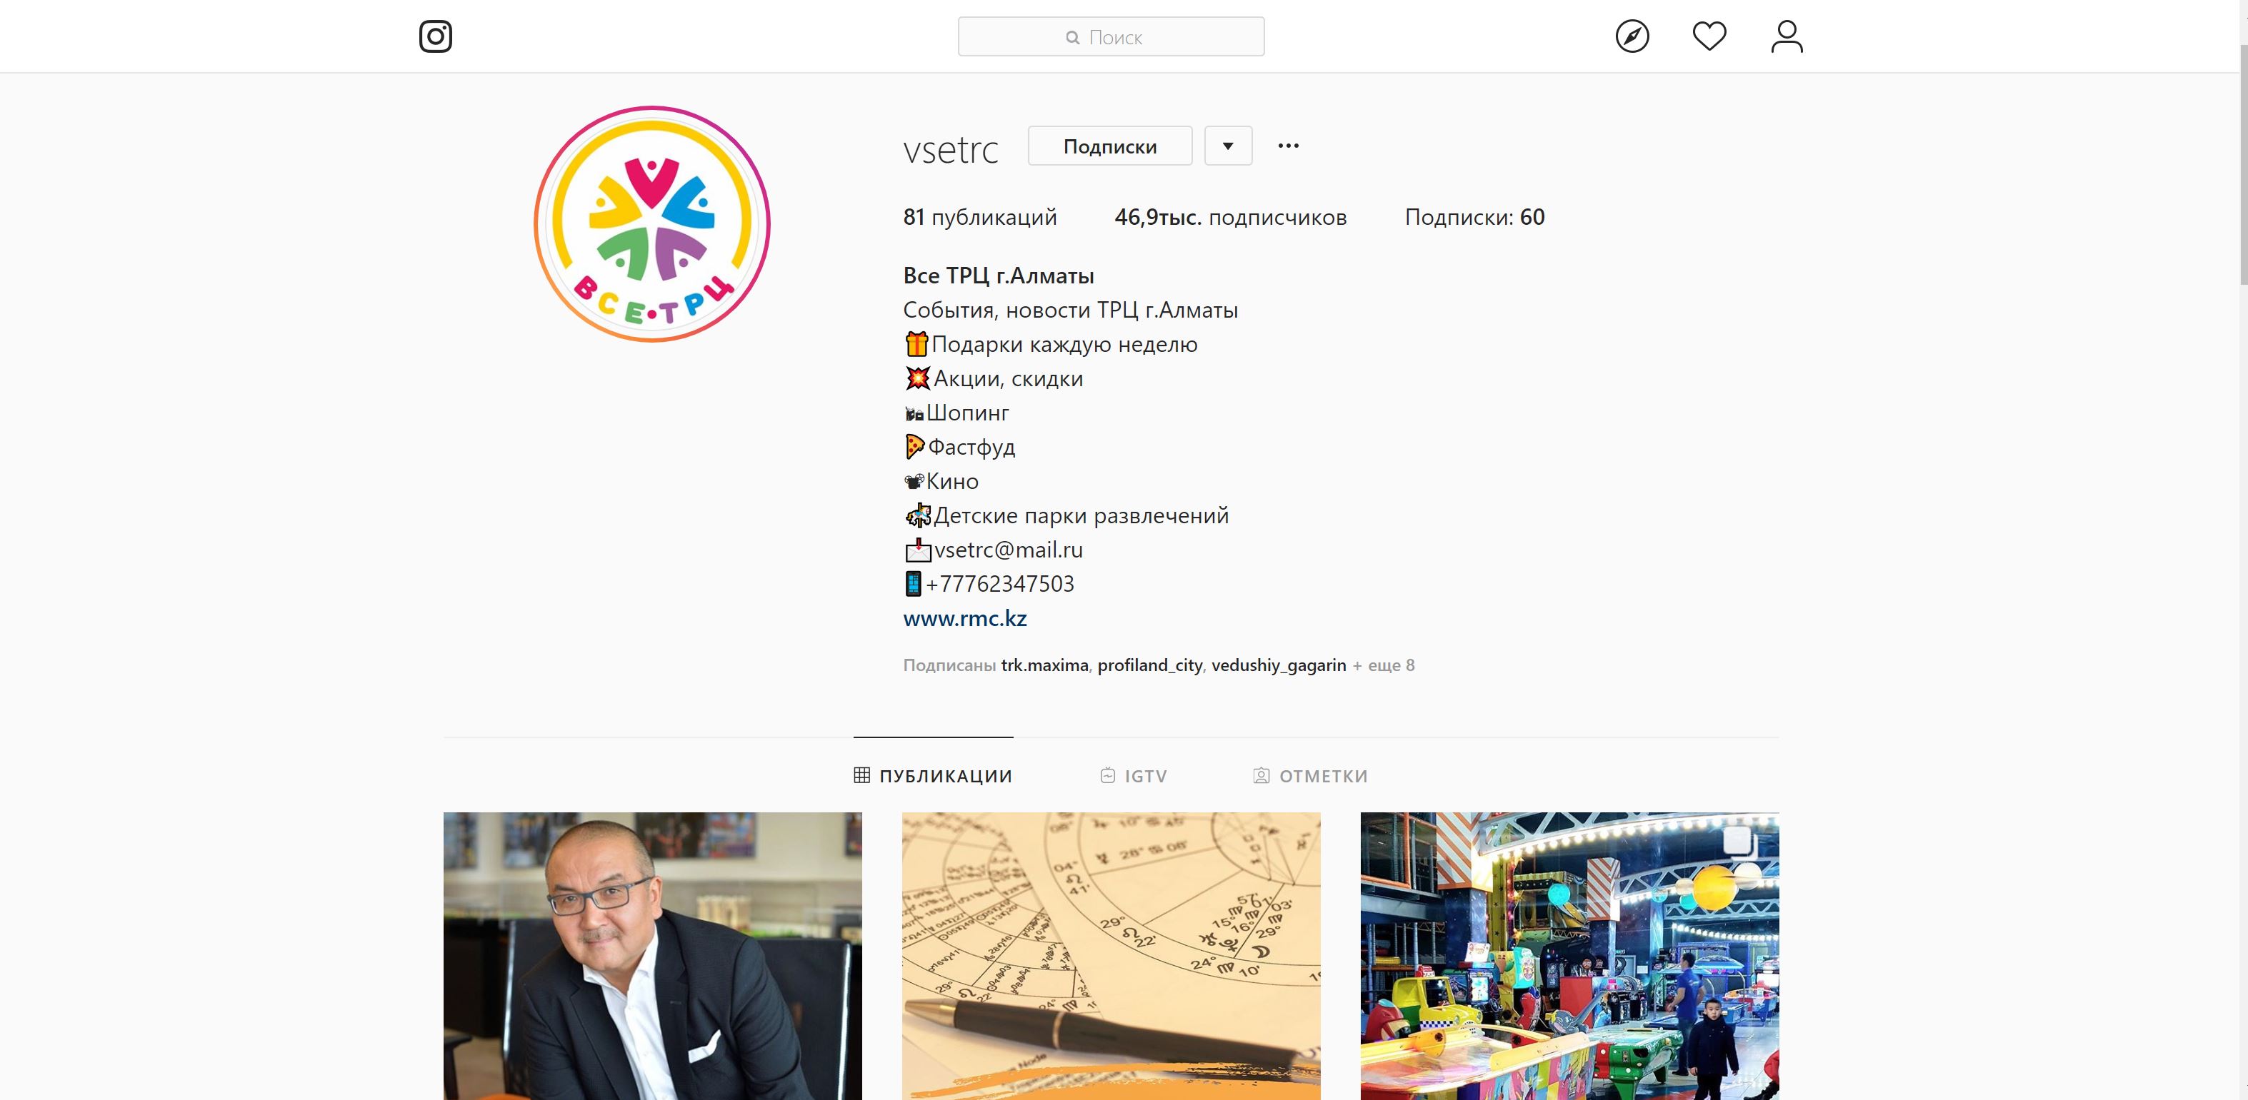This screenshot has width=2248, height=1100.
Task: Click the grid icon of the Публикации tab
Action: pyautogui.click(x=861, y=775)
